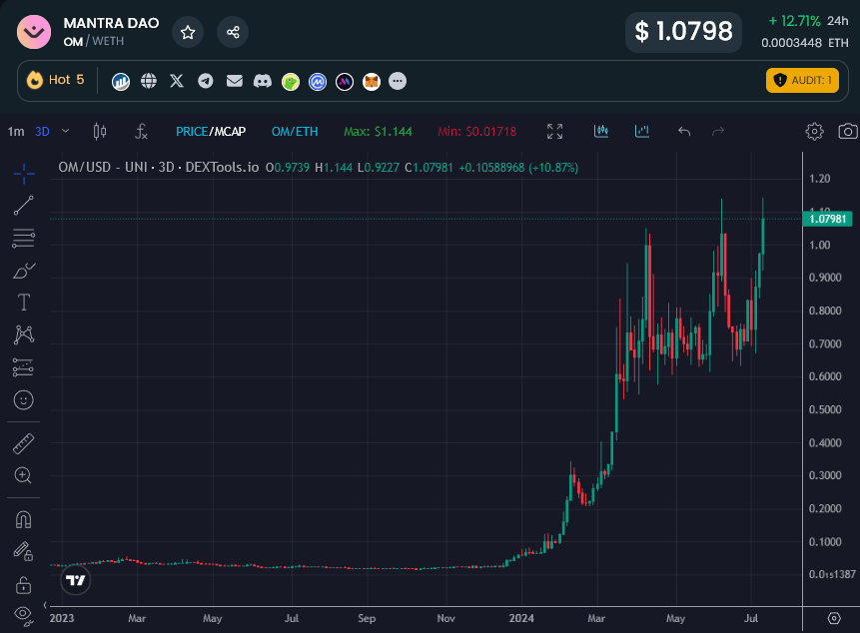
Task: Click the 1.07981 current price label
Action: 827,220
